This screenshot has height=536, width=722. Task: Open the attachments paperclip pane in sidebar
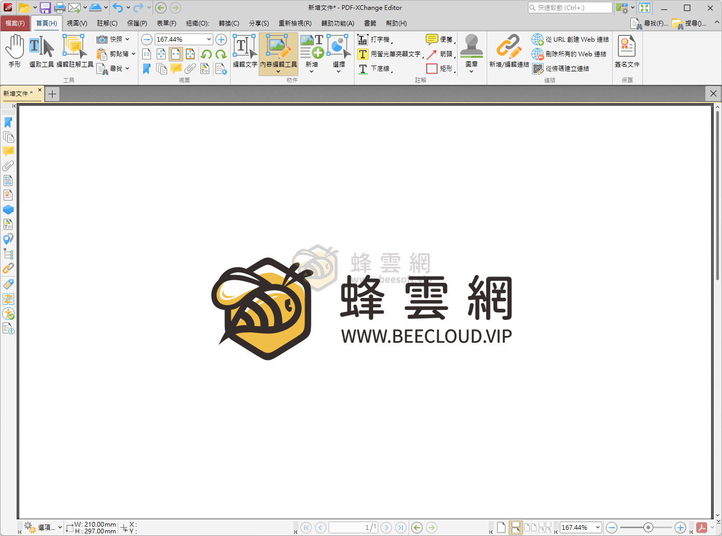tap(8, 166)
